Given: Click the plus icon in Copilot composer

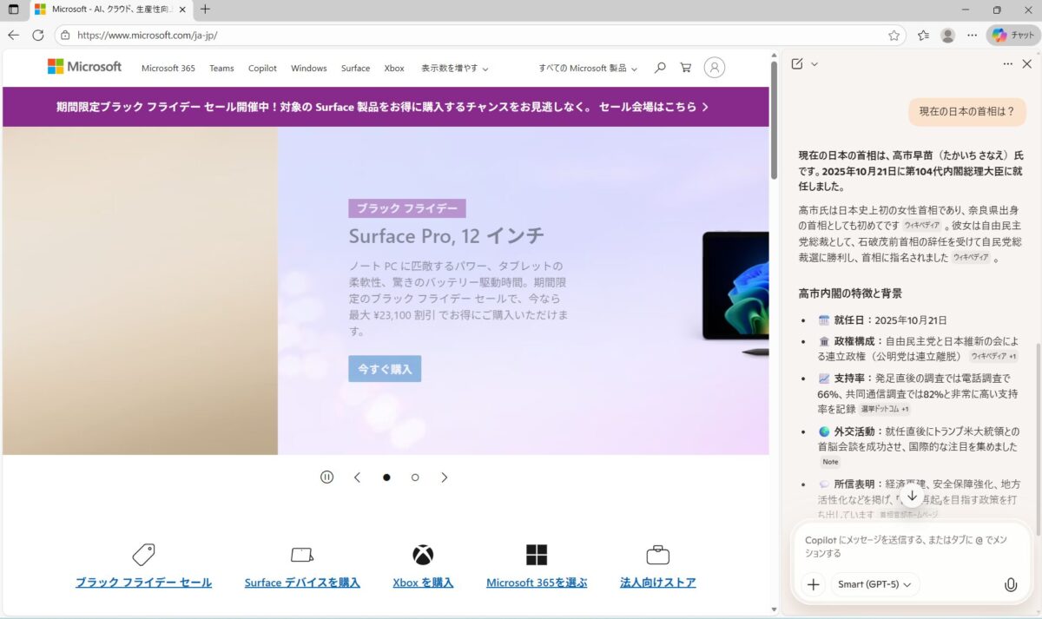Looking at the screenshot, I should coord(813,584).
